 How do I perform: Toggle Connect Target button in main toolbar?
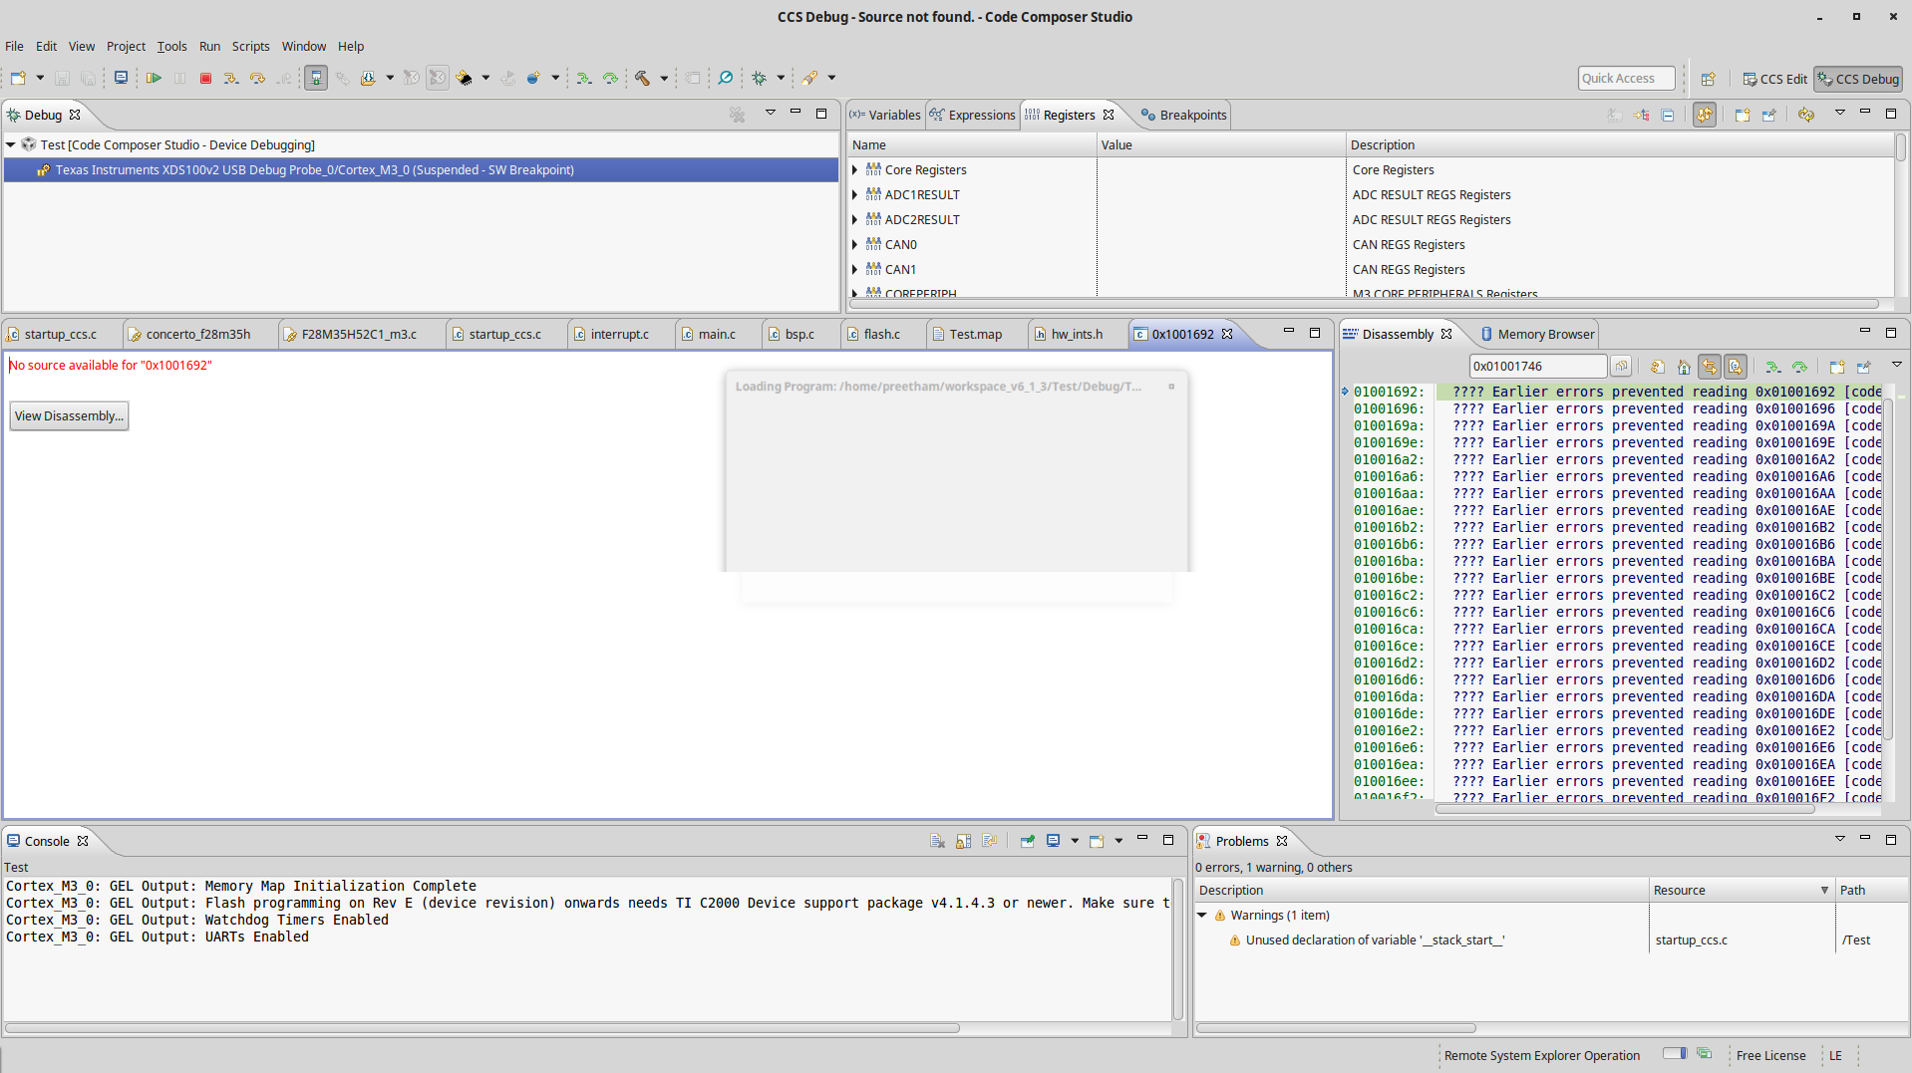tap(316, 78)
